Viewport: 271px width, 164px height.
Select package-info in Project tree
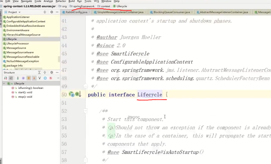(15, 66)
